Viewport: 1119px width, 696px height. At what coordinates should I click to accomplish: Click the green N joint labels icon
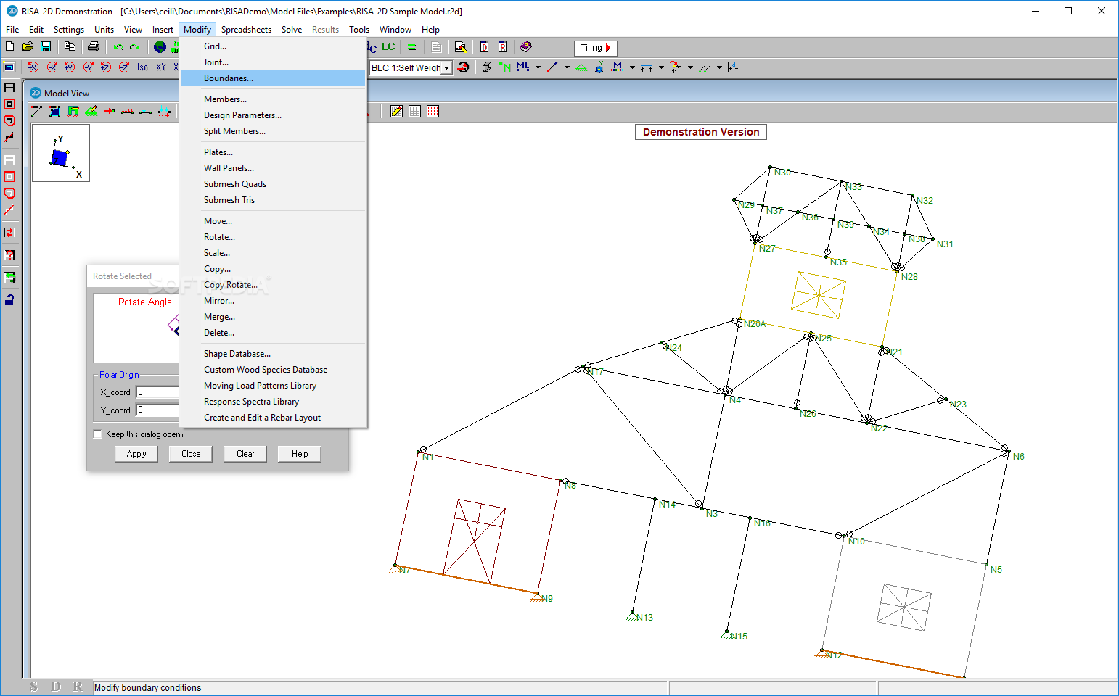pyautogui.click(x=505, y=67)
